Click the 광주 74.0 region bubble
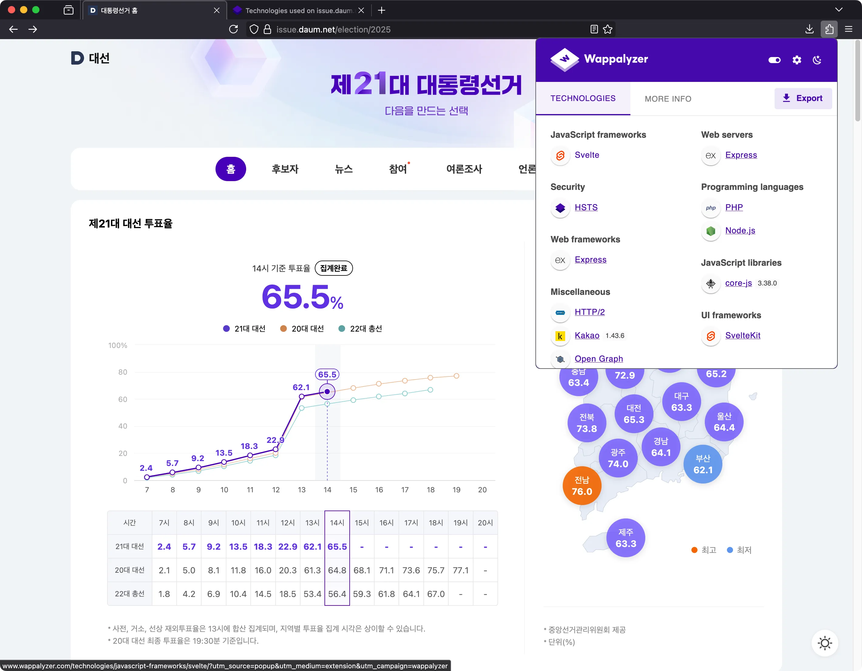Viewport: 862px width, 671px height. [x=618, y=458]
